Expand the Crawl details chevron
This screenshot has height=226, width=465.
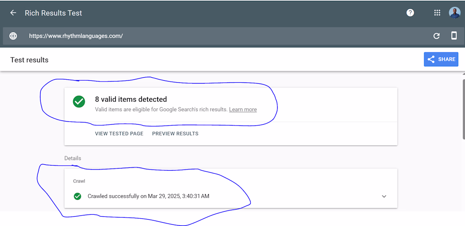(x=384, y=196)
